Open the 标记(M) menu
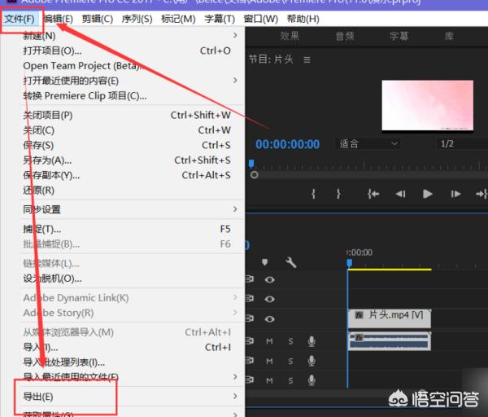This screenshot has width=488, height=417. coord(178,19)
